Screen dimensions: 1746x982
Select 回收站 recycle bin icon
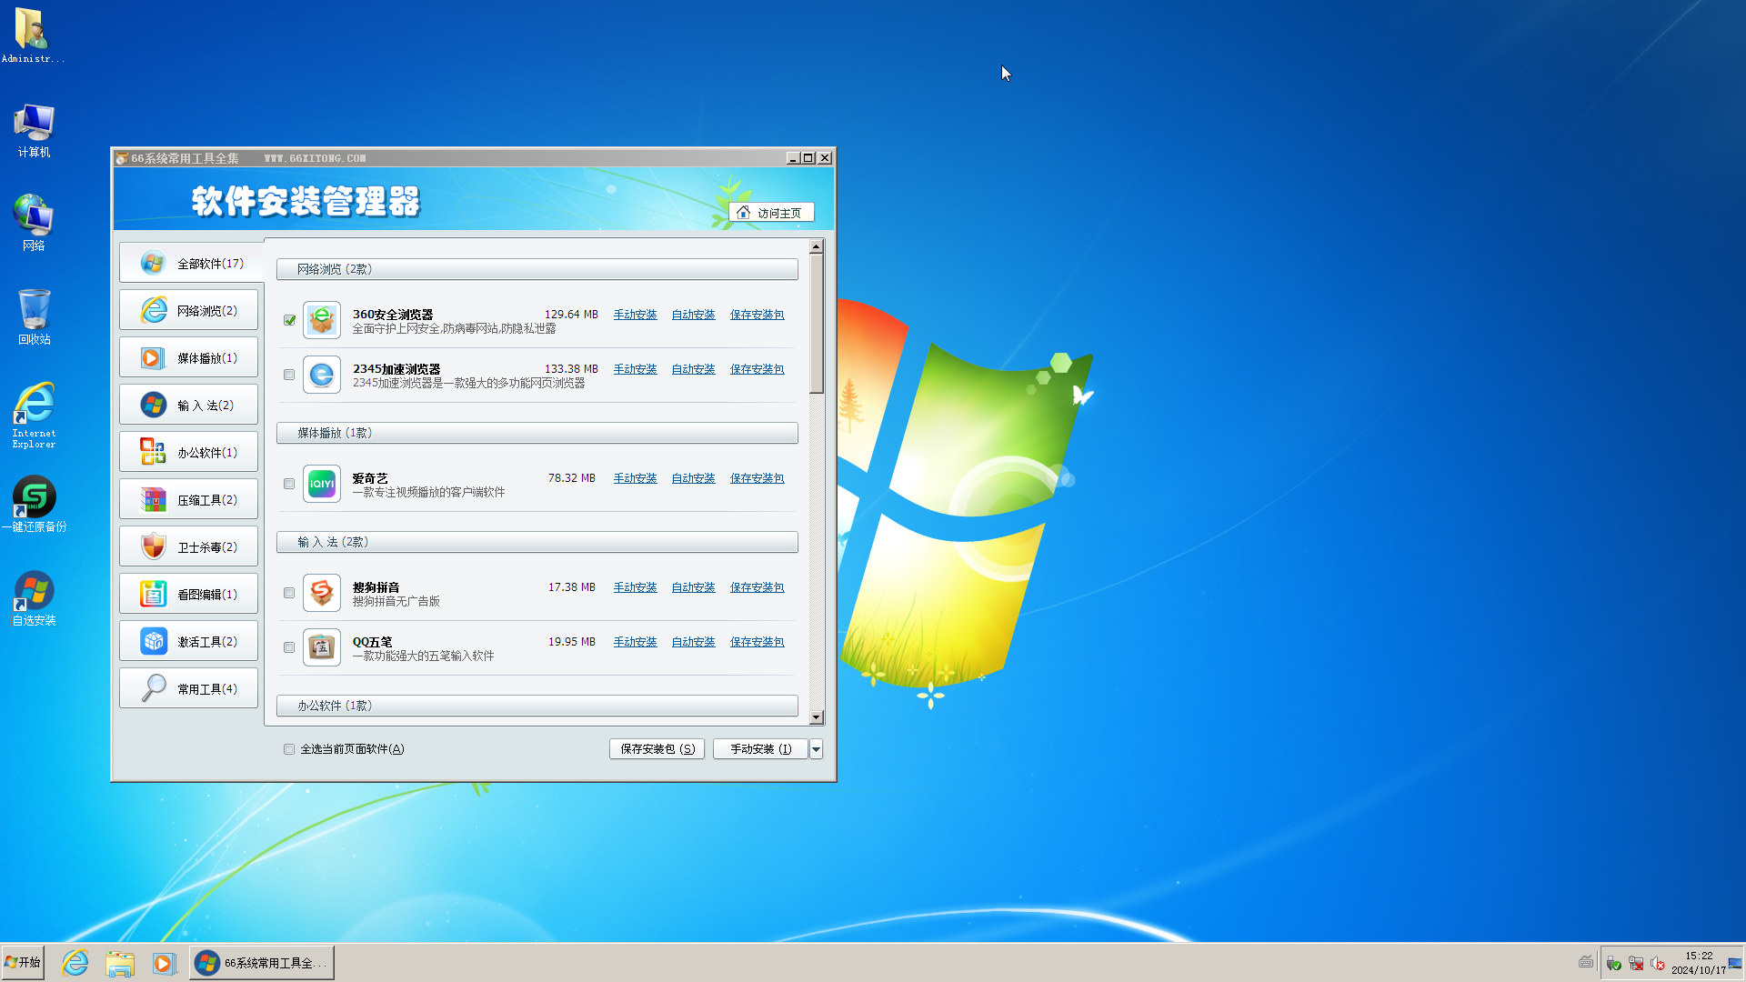[34, 317]
